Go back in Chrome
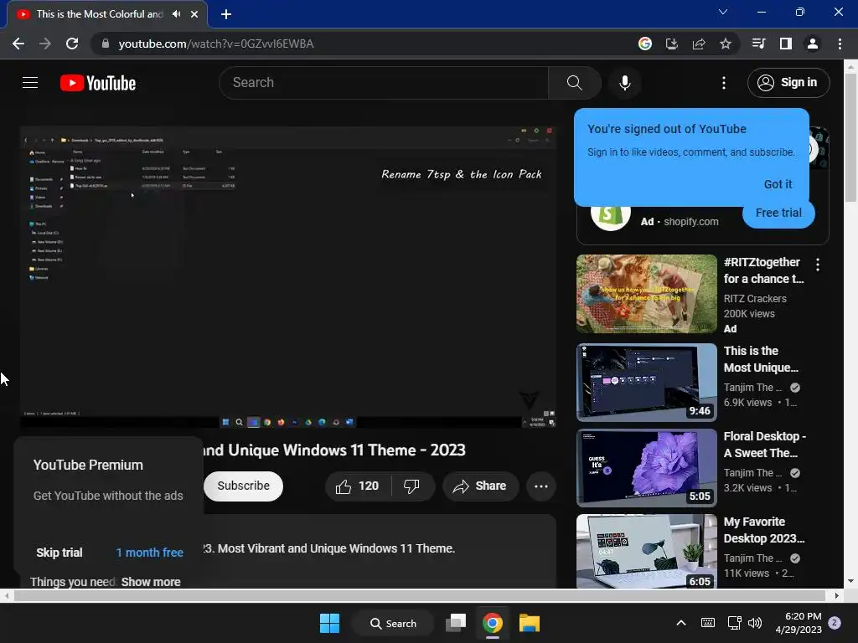The width and height of the screenshot is (858, 643). (x=18, y=44)
